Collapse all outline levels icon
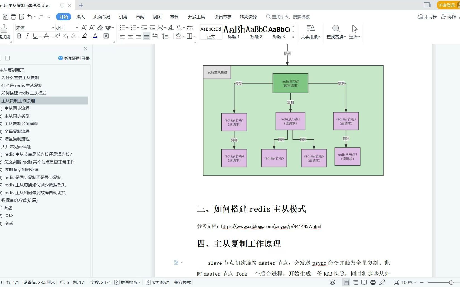 point(8,58)
